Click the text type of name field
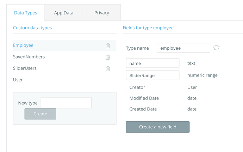 pos(191,63)
